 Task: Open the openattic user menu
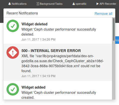coord(80,4)
